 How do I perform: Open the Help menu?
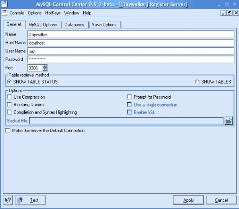point(87,13)
